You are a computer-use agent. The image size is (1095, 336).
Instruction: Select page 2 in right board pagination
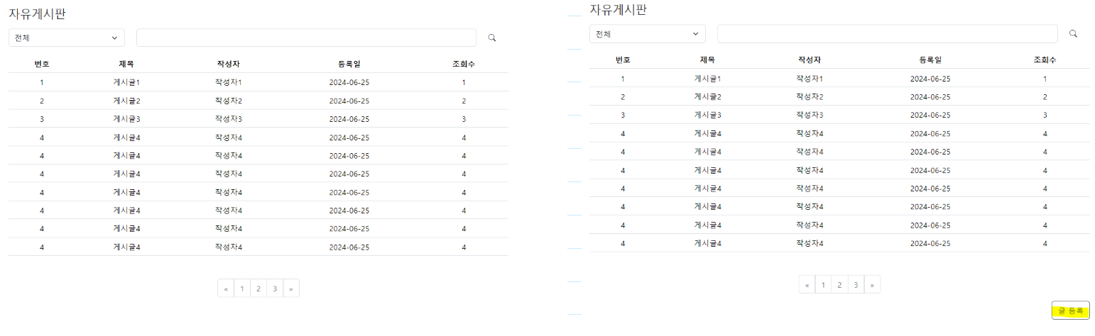pos(839,284)
